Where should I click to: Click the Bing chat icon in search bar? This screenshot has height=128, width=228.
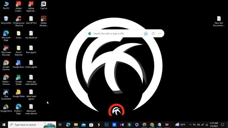(146, 33)
